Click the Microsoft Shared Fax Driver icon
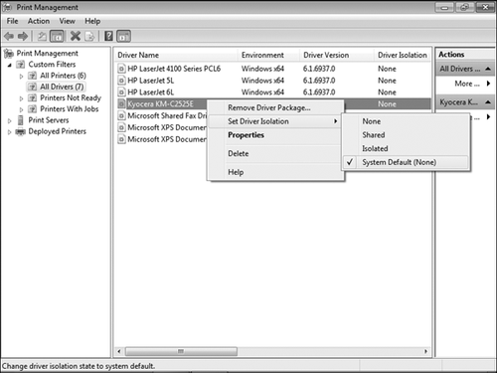The width and height of the screenshot is (497, 373). click(122, 115)
